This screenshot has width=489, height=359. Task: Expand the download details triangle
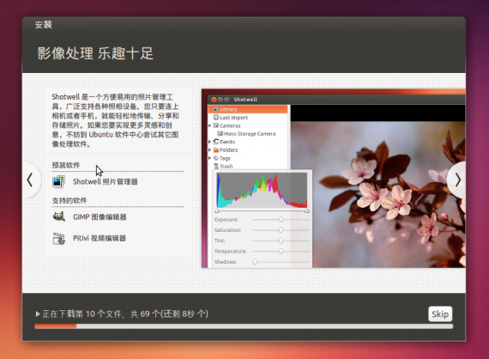[x=38, y=313]
